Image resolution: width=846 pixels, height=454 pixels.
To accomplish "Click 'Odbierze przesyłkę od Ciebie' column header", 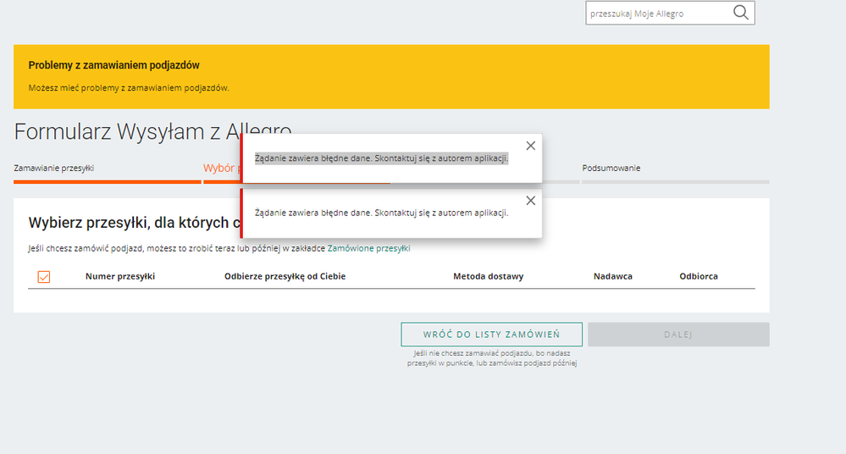I will (285, 276).
